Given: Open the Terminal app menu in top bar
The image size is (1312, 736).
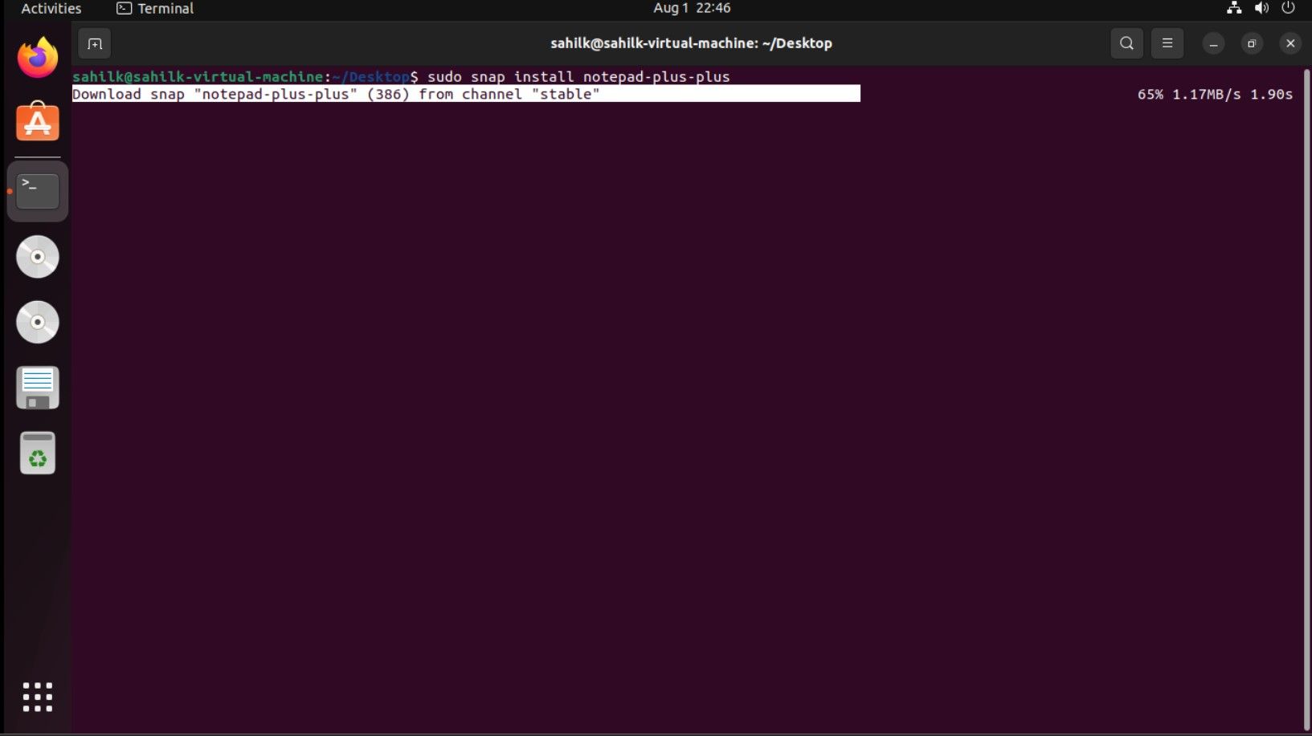Looking at the screenshot, I should pos(155,9).
